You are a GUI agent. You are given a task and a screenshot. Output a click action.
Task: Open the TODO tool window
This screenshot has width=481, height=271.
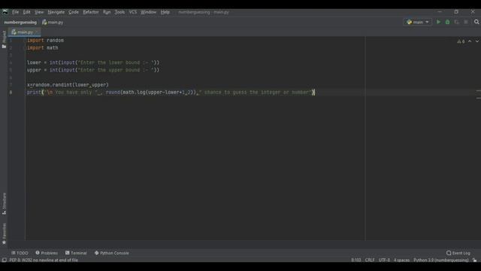click(20, 253)
